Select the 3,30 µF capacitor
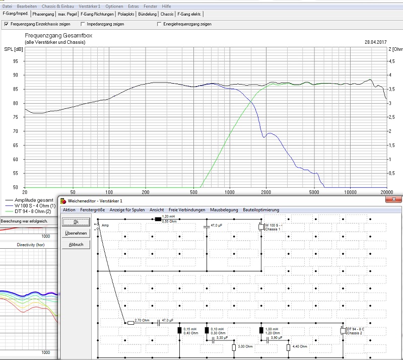The height and width of the screenshot is (360, 403). coord(213,340)
